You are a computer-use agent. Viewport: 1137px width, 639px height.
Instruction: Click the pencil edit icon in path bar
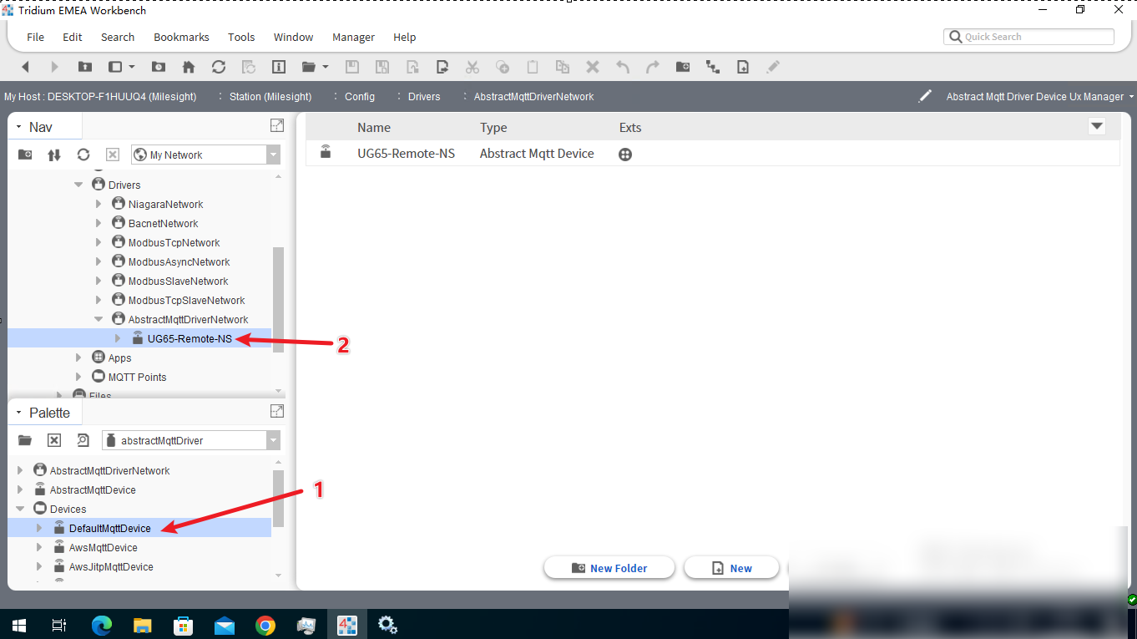pyautogui.click(x=925, y=96)
